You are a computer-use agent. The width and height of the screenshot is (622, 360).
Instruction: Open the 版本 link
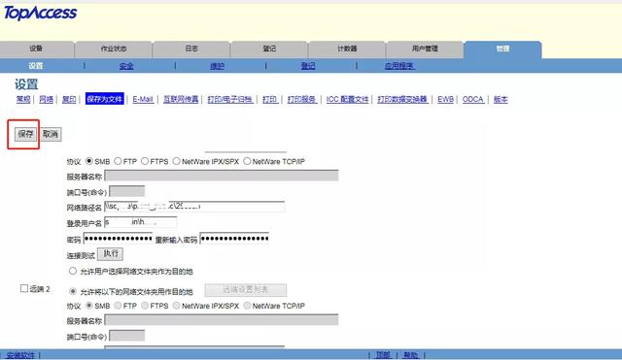[x=501, y=99]
